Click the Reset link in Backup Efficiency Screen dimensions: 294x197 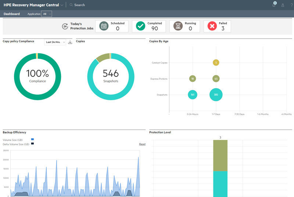tap(142, 144)
